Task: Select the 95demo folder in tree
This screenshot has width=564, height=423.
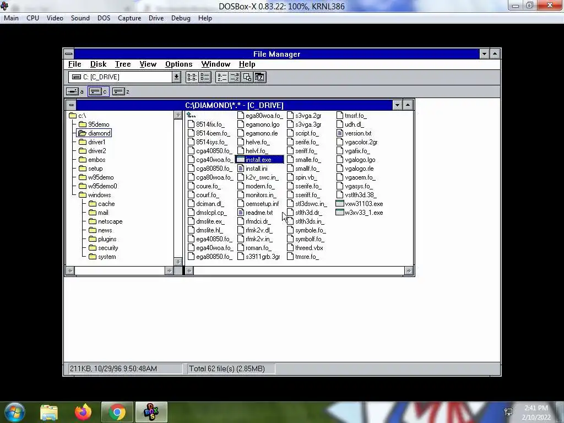Action: point(94,124)
